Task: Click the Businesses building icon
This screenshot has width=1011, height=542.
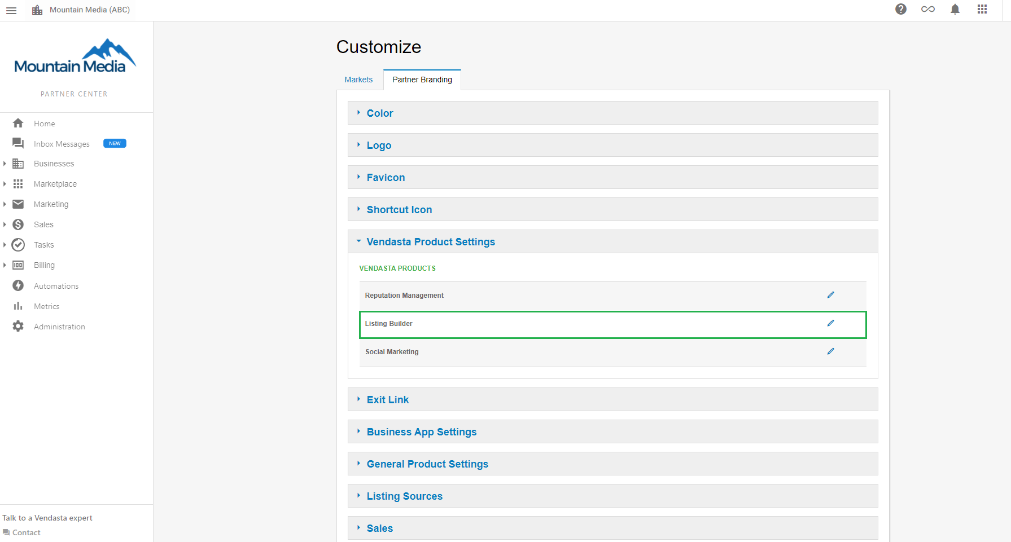Action: coord(18,164)
